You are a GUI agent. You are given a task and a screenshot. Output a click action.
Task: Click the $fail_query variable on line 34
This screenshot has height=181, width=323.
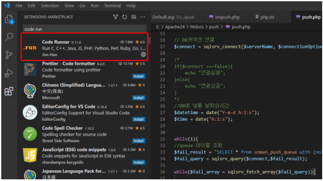pos(189,159)
